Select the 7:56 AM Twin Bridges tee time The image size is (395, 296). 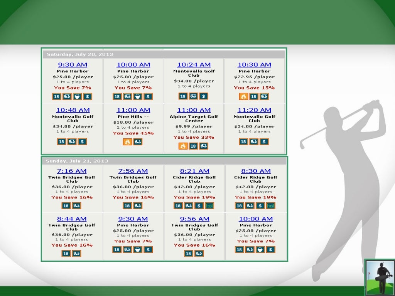point(133,171)
